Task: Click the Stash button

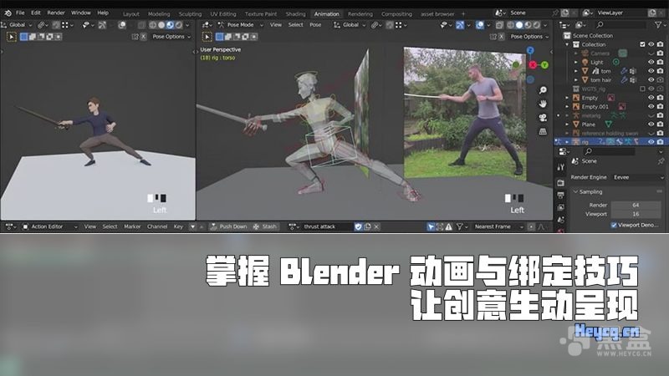Action: [265, 226]
